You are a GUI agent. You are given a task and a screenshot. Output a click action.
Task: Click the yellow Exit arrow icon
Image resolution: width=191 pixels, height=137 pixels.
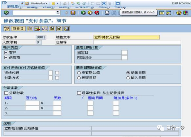(90, 13)
